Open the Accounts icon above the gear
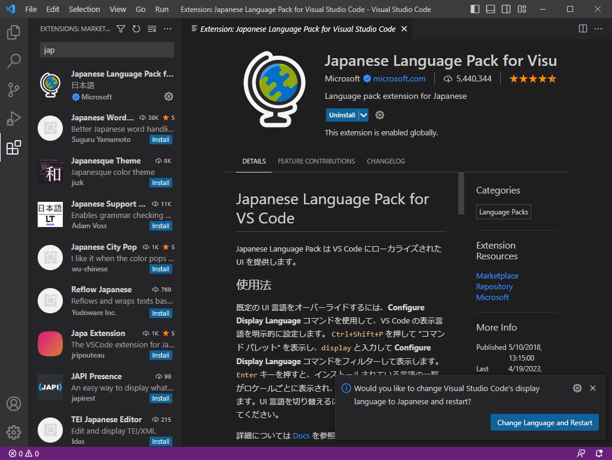Image resolution: width=612 pixels, height=460 pixels. pos(14,404)
